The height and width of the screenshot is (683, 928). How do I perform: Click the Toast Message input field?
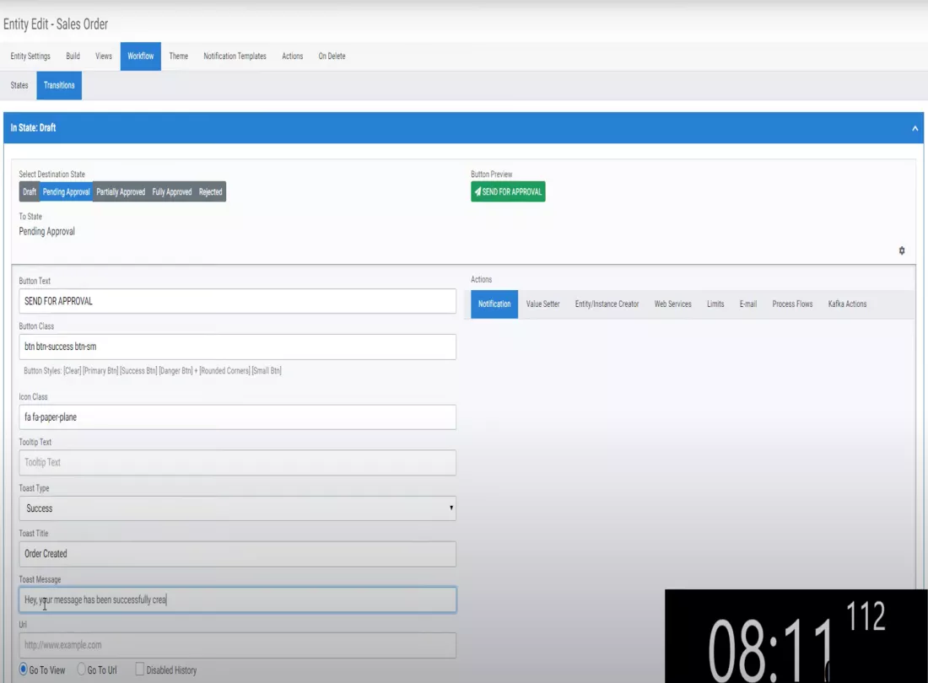tap(237, 600)
